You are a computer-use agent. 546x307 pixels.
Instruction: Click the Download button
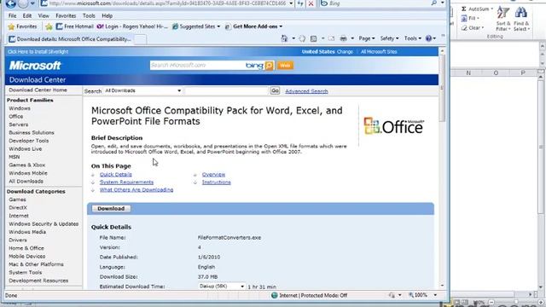click(x=111, y=208)
